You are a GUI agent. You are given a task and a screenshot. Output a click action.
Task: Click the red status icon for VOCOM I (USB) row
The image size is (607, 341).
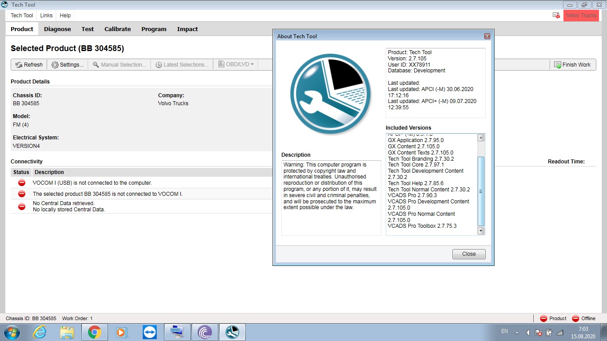[21, 182]
